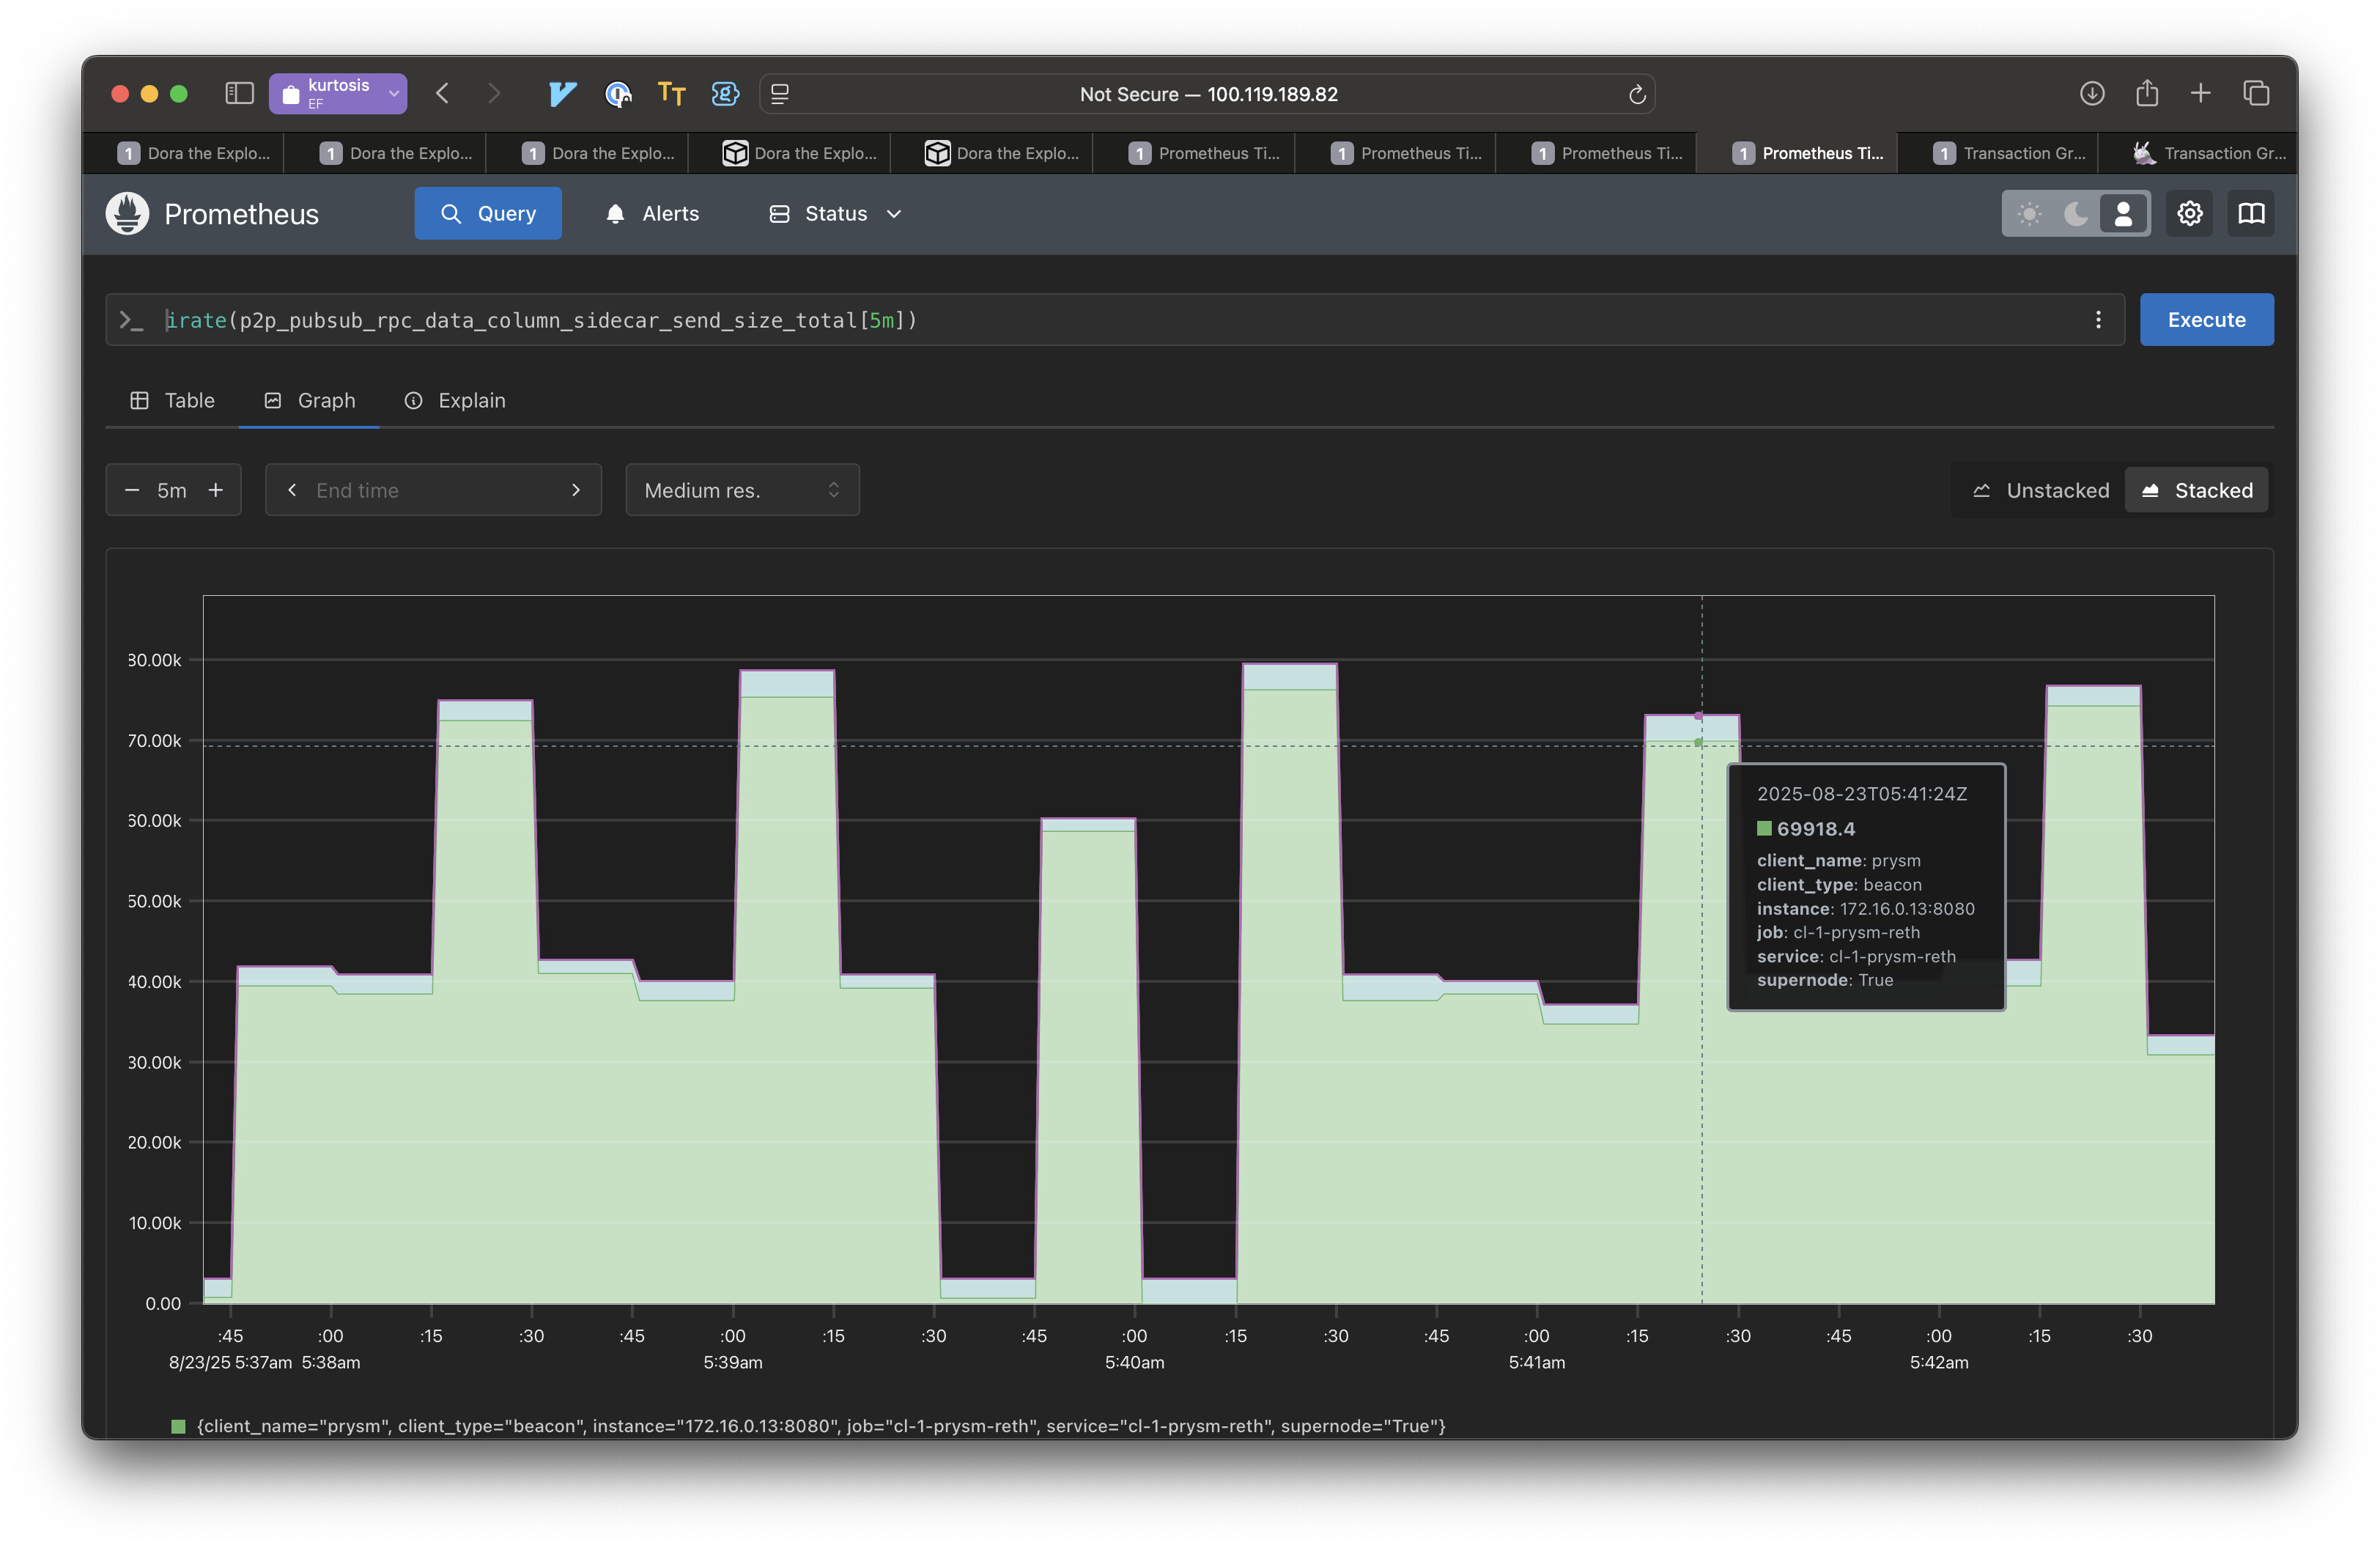Image resolution: width=2380 pixels, height=1548 pixels.
Task: Reload the page with the refresh icon
Action: pyautogui.click(x=1636, y=94)
